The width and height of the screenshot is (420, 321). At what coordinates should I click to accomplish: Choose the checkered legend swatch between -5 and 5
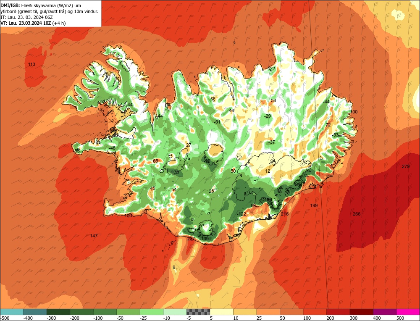(x=198, y=312)
